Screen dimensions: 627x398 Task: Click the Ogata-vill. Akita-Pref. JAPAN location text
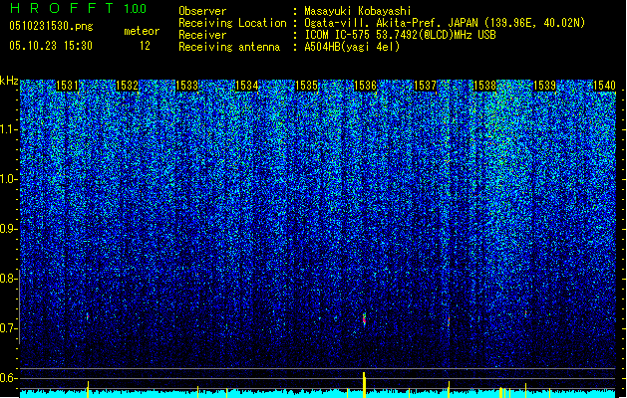tap(445, 23)
